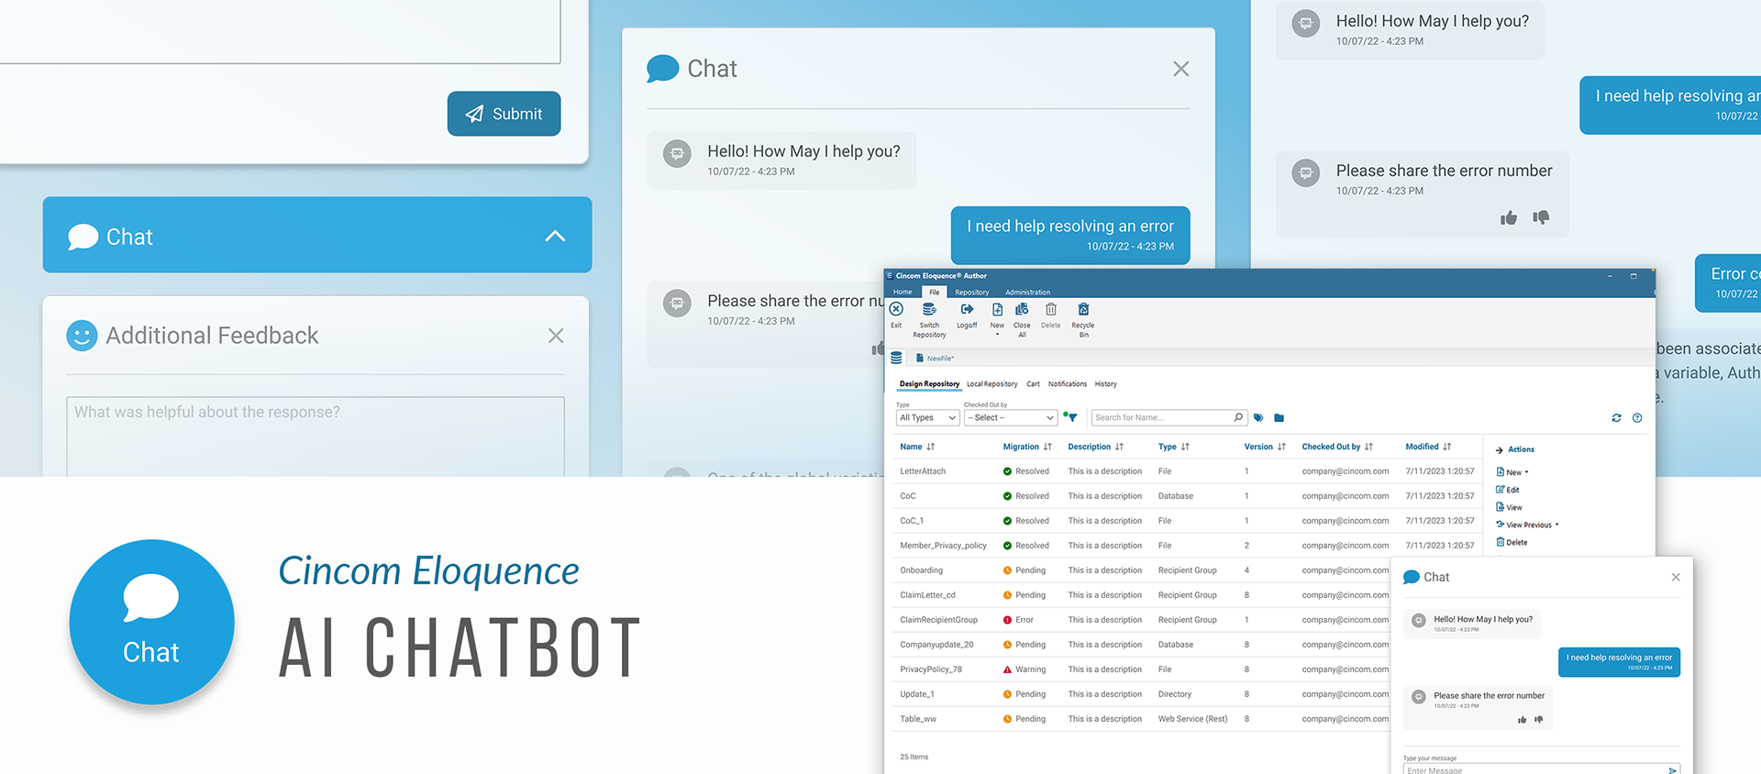Viewport: 1761px width, 774px height.
Task: Expand New dropdown in Actions panel
Action: click(1526, 472)
